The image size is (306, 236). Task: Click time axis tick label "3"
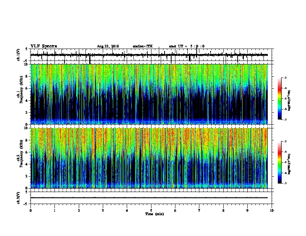(x=103, y=211)
